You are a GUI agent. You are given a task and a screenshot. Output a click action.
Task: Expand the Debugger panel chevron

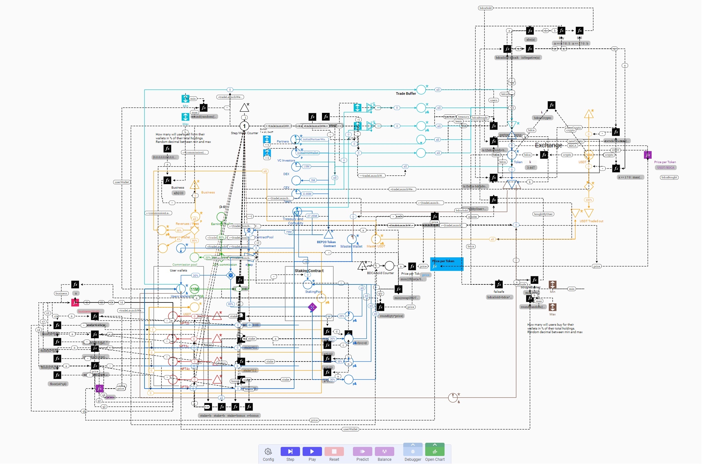point(413,445)
